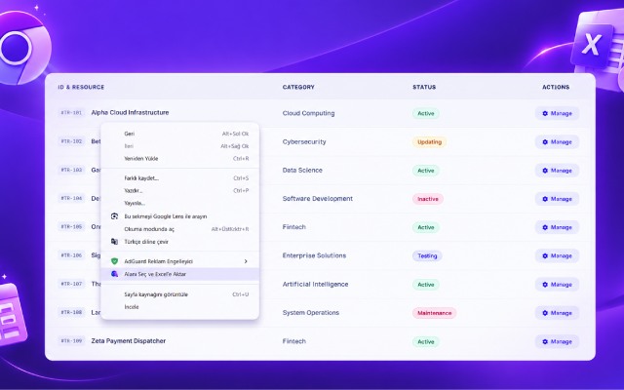Click the ACTIONS column header

pos(556,87)
